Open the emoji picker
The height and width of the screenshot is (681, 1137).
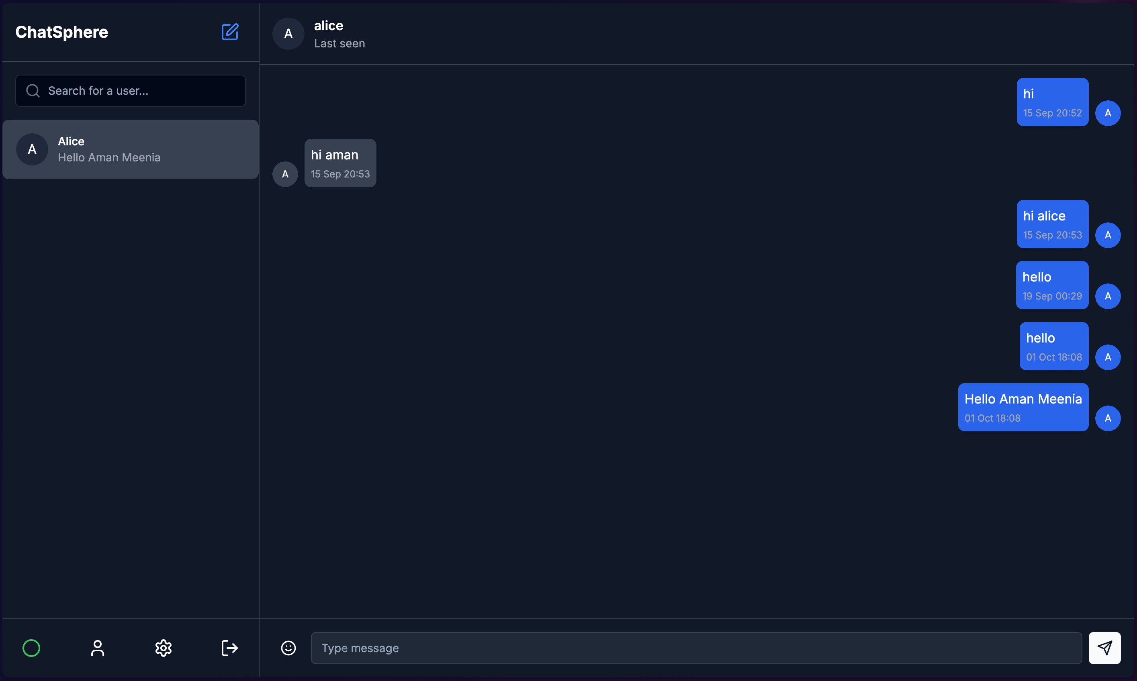[x=288, y=648]
